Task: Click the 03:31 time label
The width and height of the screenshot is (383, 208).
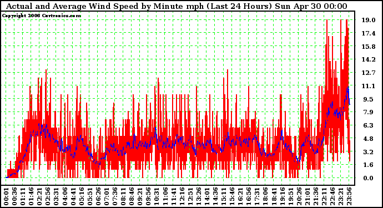Action: pos(57,196)
